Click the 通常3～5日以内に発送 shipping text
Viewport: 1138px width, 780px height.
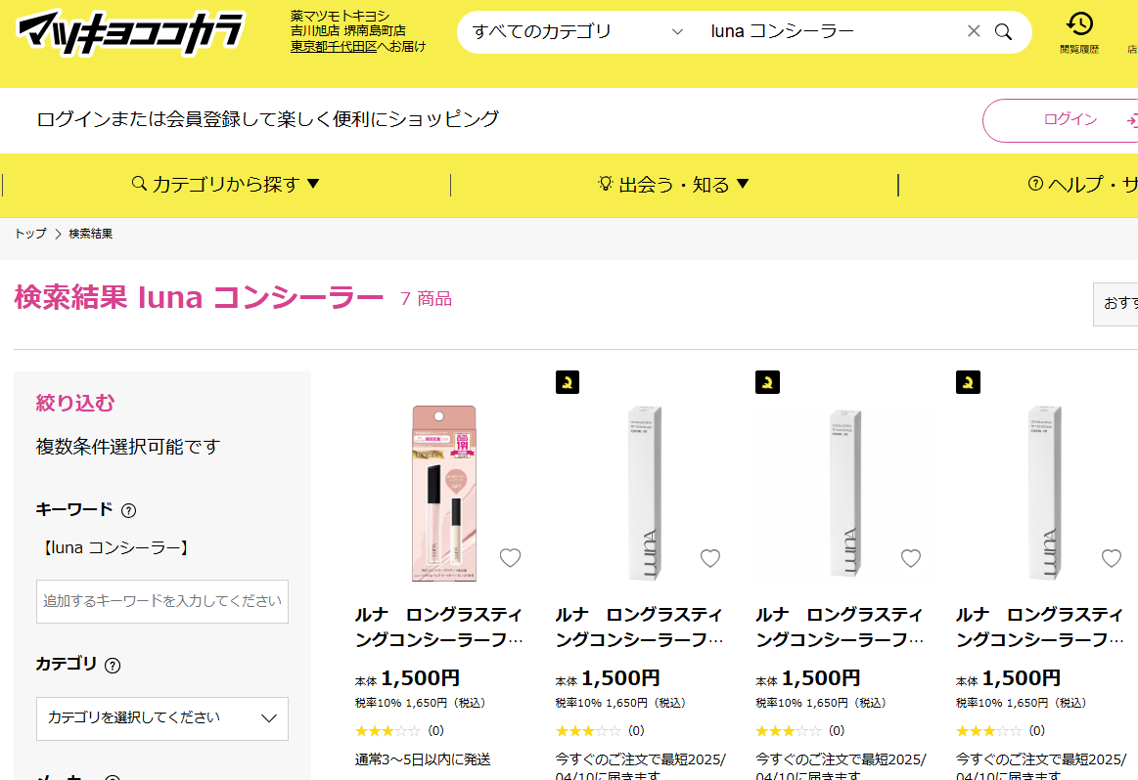423,758
